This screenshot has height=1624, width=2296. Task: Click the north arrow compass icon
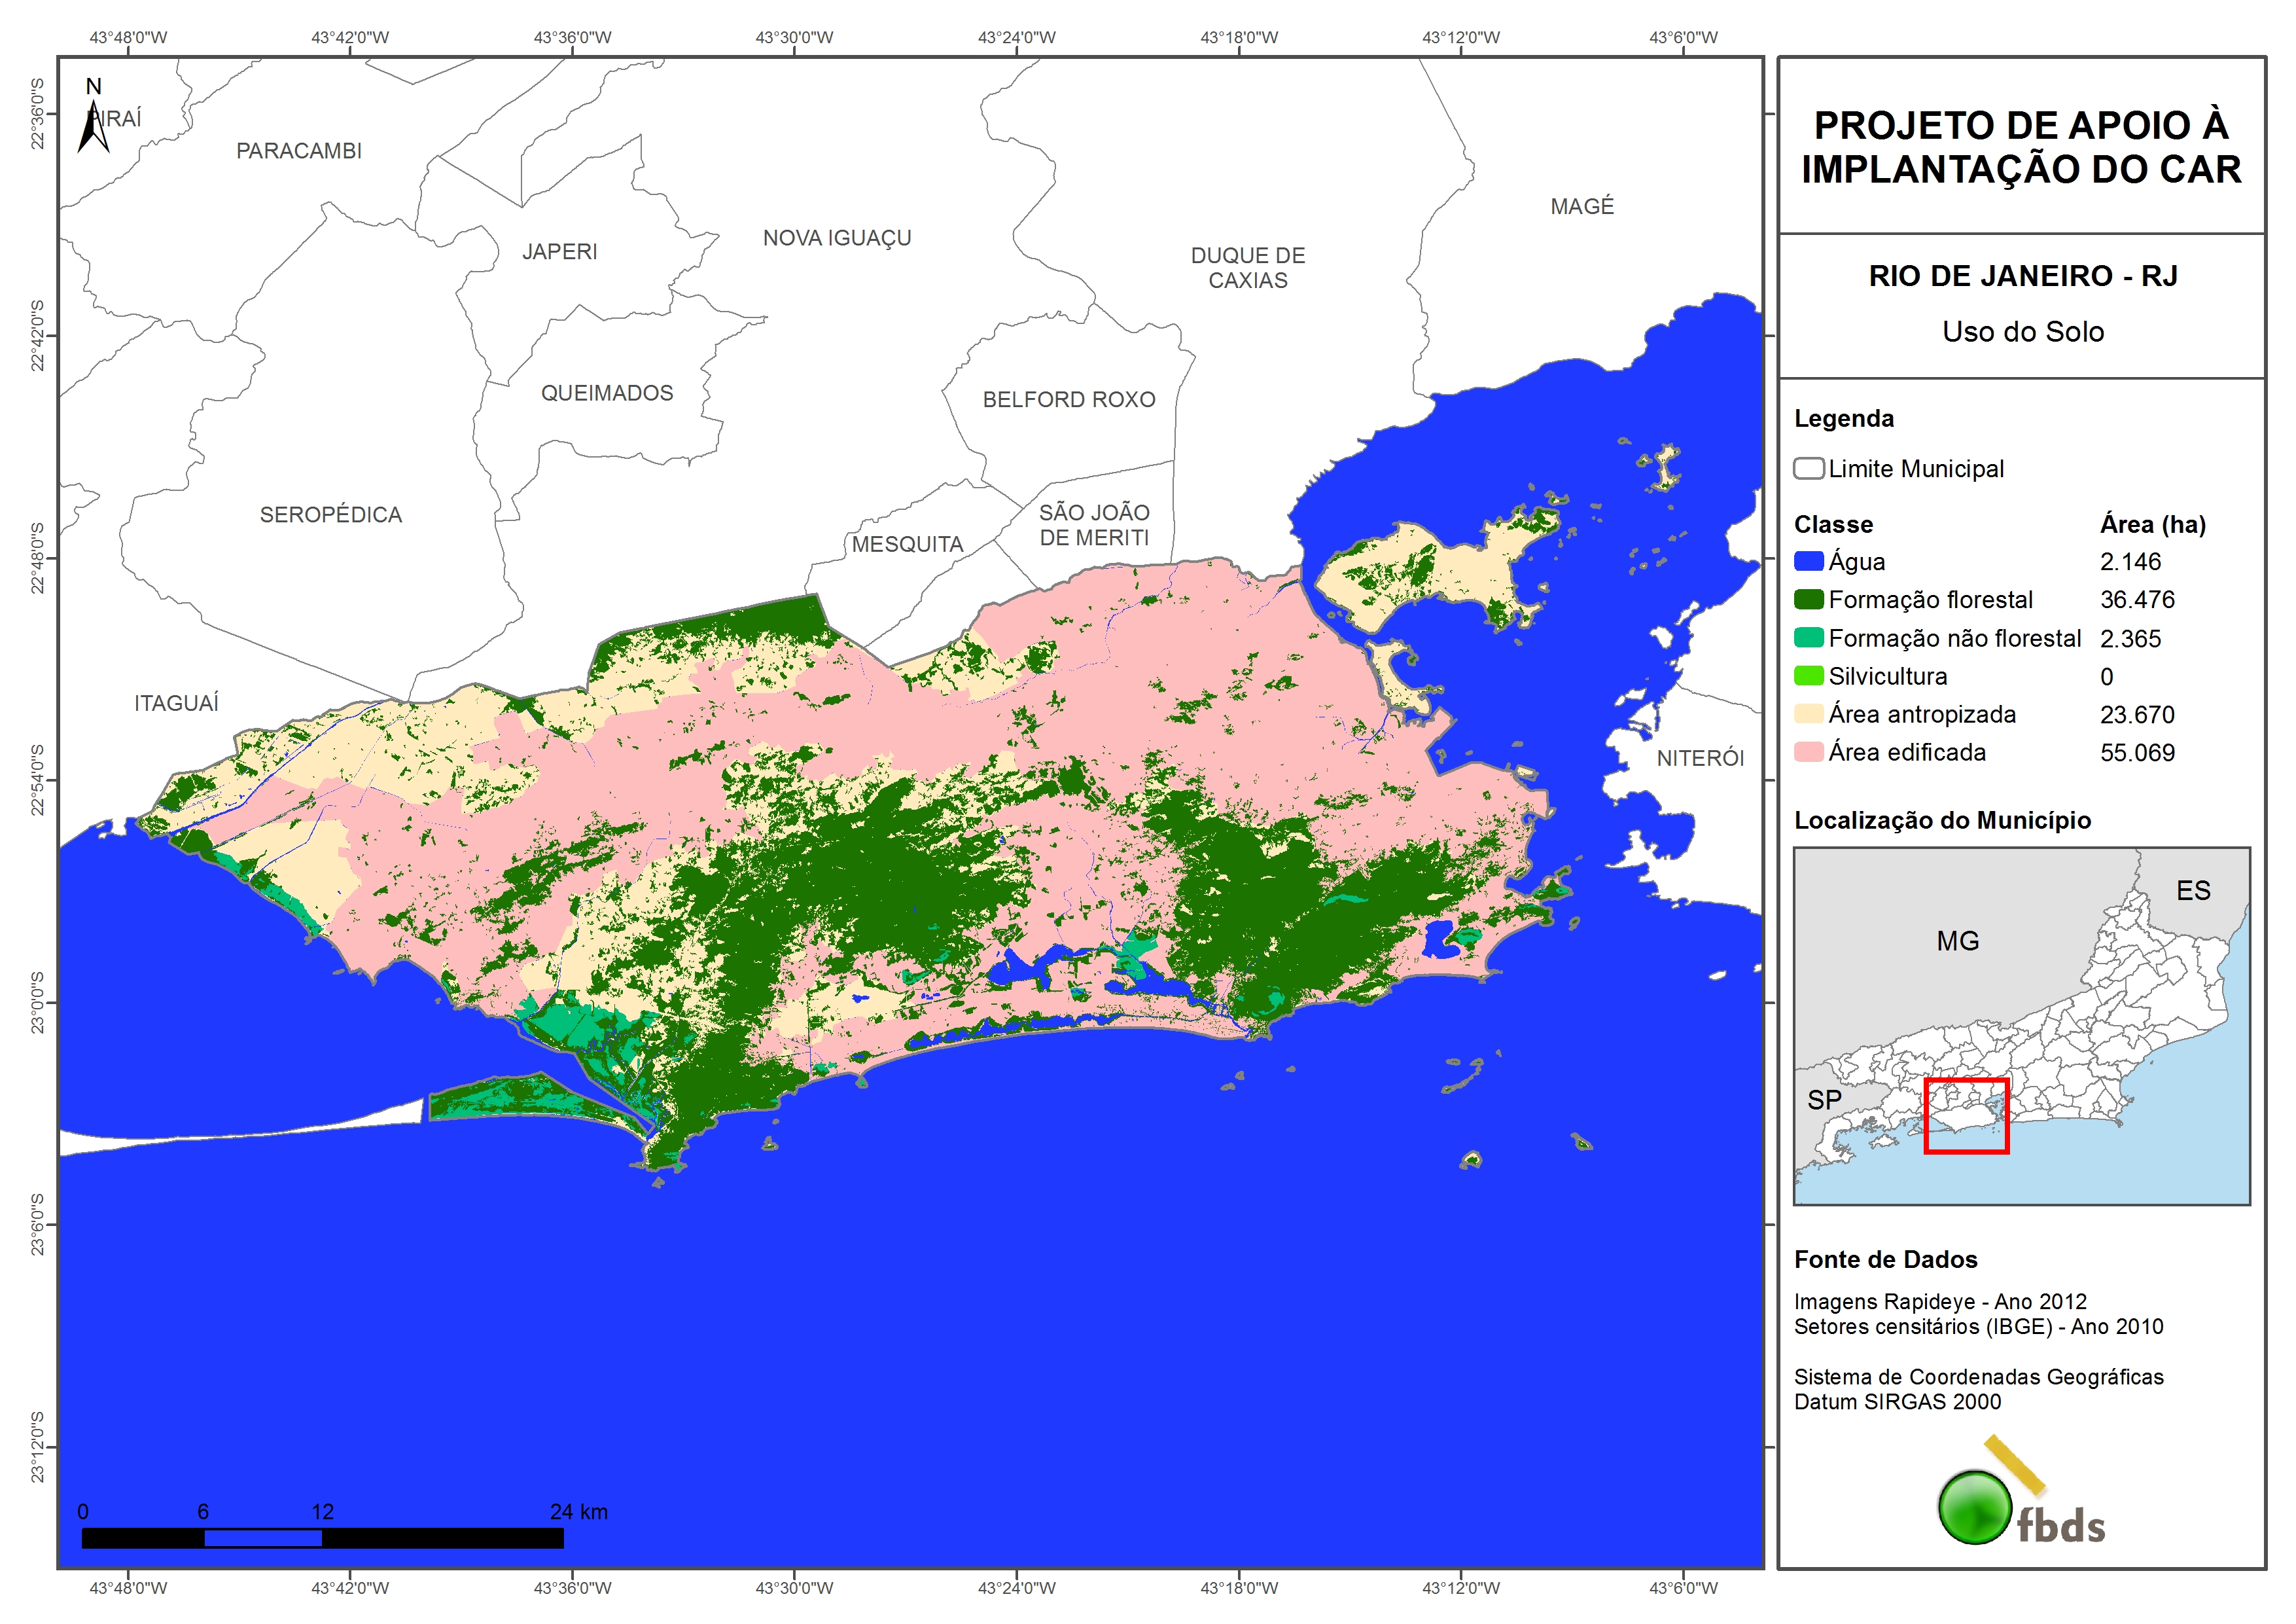[x=93, y=124]
